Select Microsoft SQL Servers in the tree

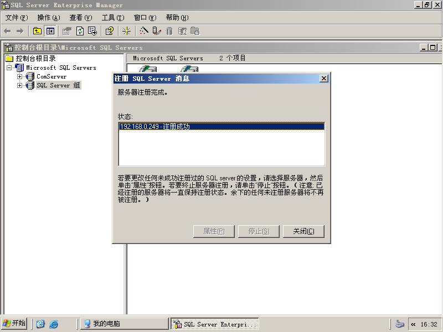click(61, 68)
